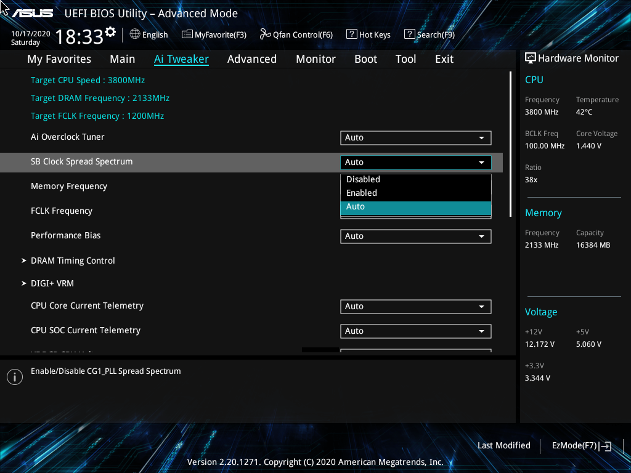
Task: Click the info icon in help panel
Action: tap(15, 377)
